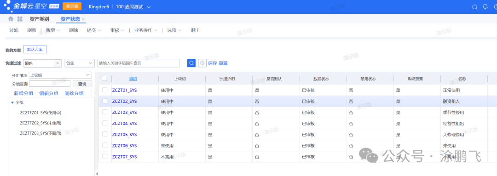This screenshot has width=497, height=176.
Task: Open the app grid menu icon
Action: point(20,19)
